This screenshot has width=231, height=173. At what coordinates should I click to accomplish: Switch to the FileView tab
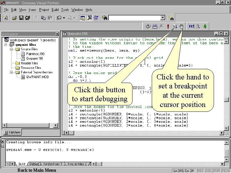[12, 132]
